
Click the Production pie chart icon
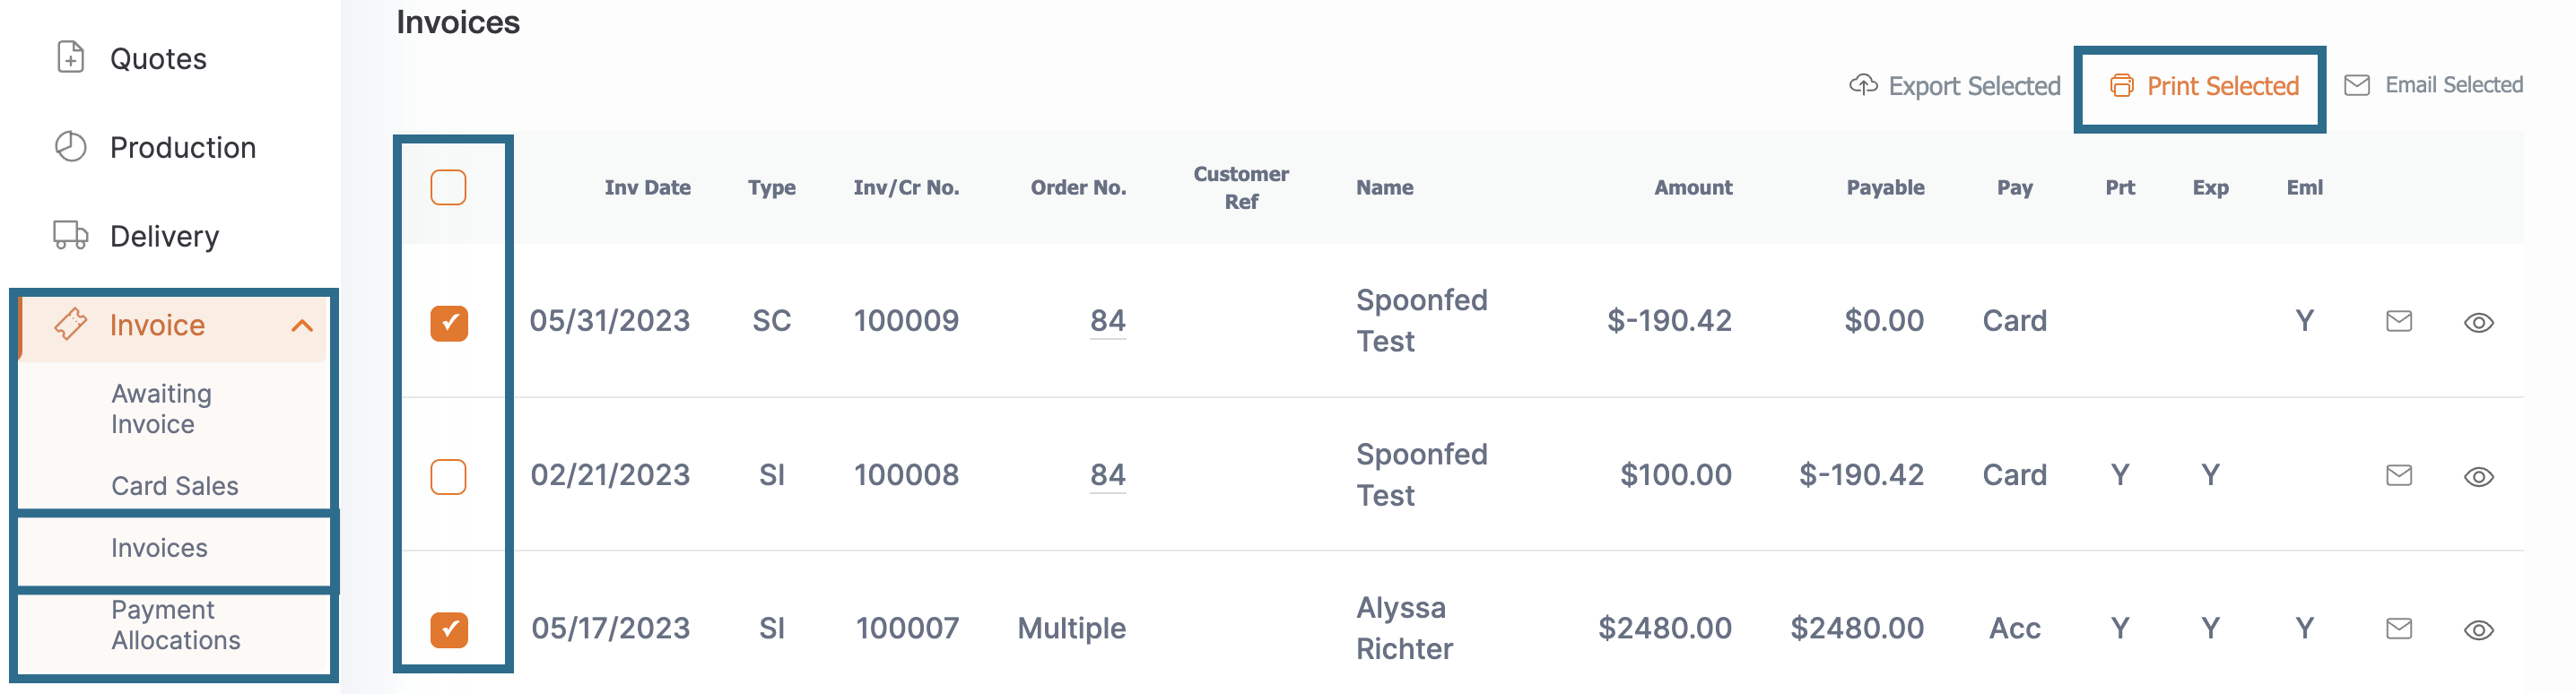[70, 146]
